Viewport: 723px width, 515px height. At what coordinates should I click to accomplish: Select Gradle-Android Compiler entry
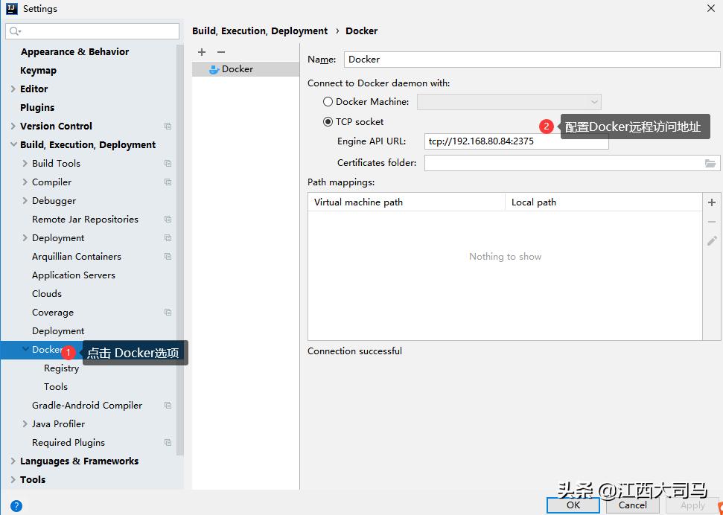tap(87, 406)
